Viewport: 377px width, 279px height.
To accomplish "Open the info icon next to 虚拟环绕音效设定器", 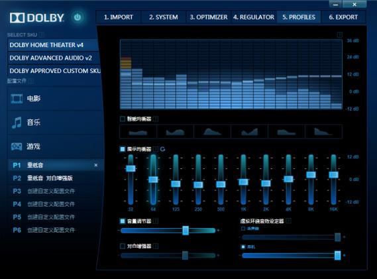I will (289, 221).
